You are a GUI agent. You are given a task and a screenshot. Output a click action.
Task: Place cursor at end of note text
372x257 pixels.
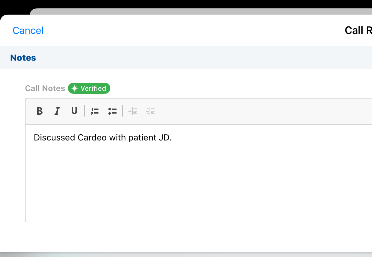[x=172, y=138]
